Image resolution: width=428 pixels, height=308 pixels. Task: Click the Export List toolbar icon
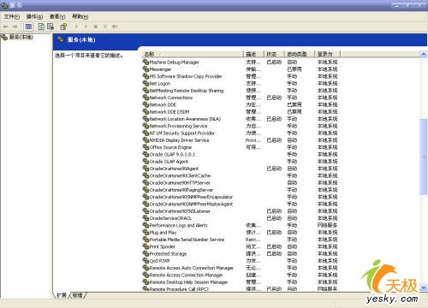[51, 27]
